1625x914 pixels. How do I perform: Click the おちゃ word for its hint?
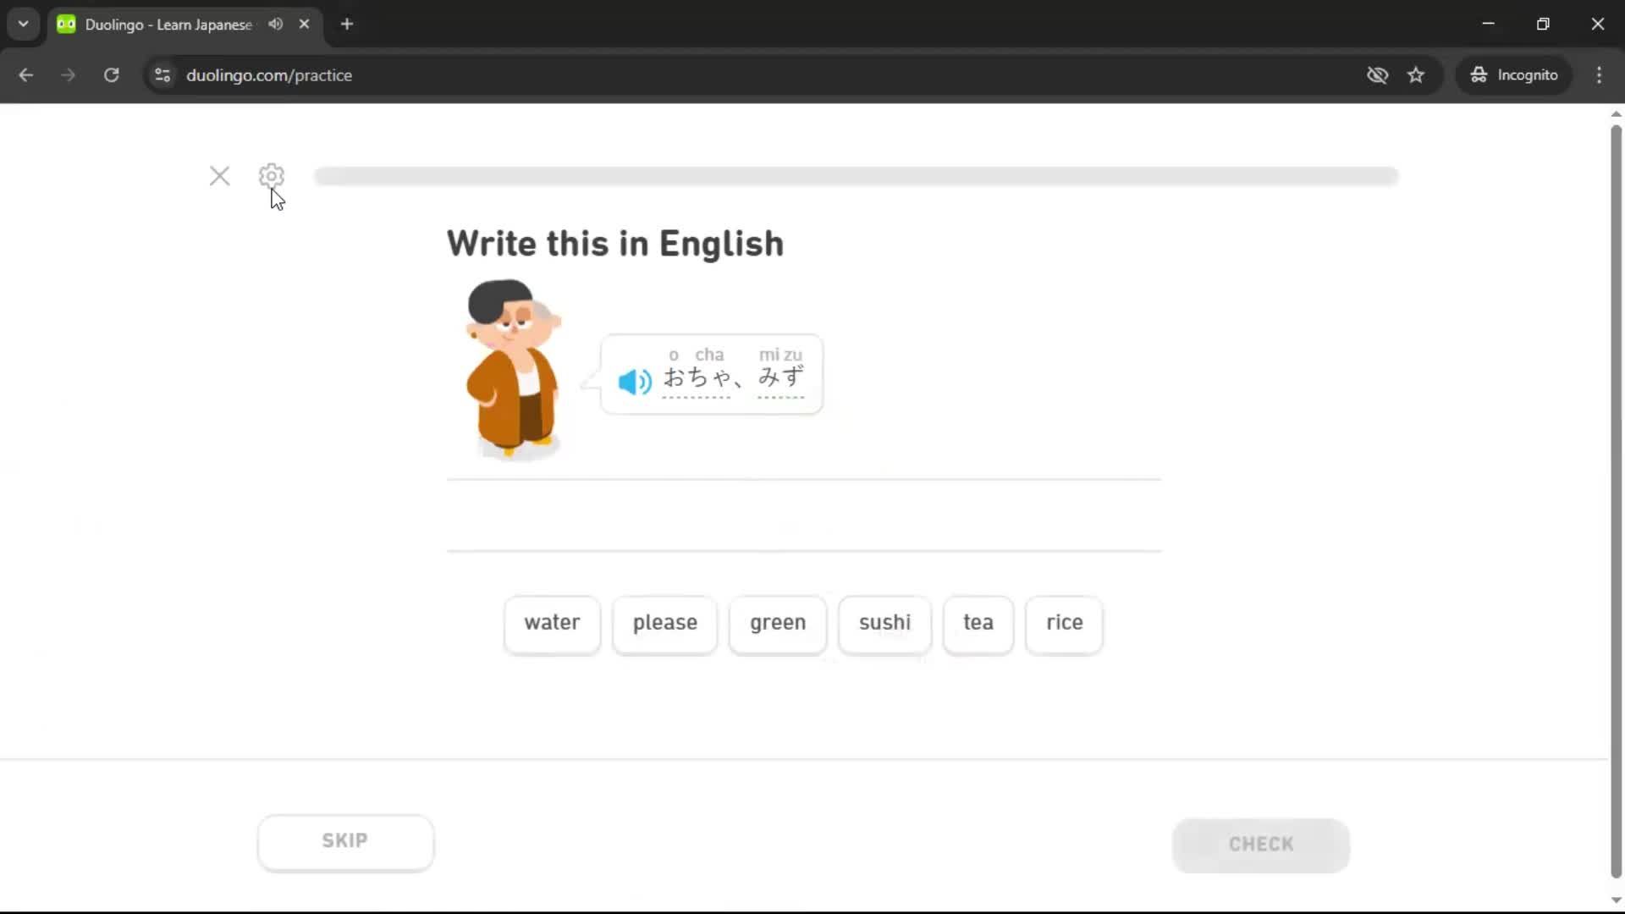pyautogui.click(x=697, y=377)
